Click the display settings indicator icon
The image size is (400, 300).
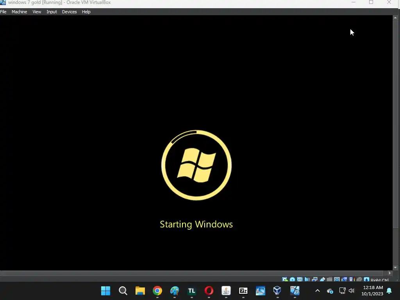[x=337, y=280]
